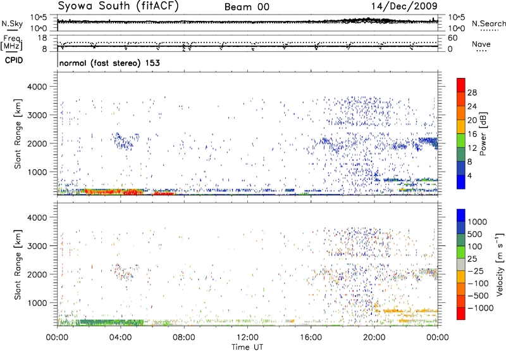Click the velocity panel 'Slant Range [km]' label
This screenshot has height=351, width=506.
pyautogui.click(x=18, y=264)
